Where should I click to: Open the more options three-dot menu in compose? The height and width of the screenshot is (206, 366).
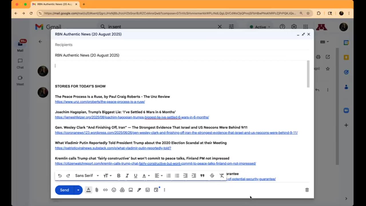pos(164,190)
